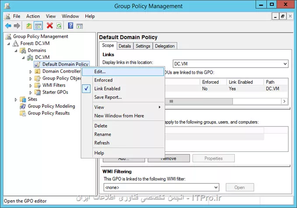Screen dimensions: 297x208
Task: Open the File menu
Action: (x=17, y=16)
